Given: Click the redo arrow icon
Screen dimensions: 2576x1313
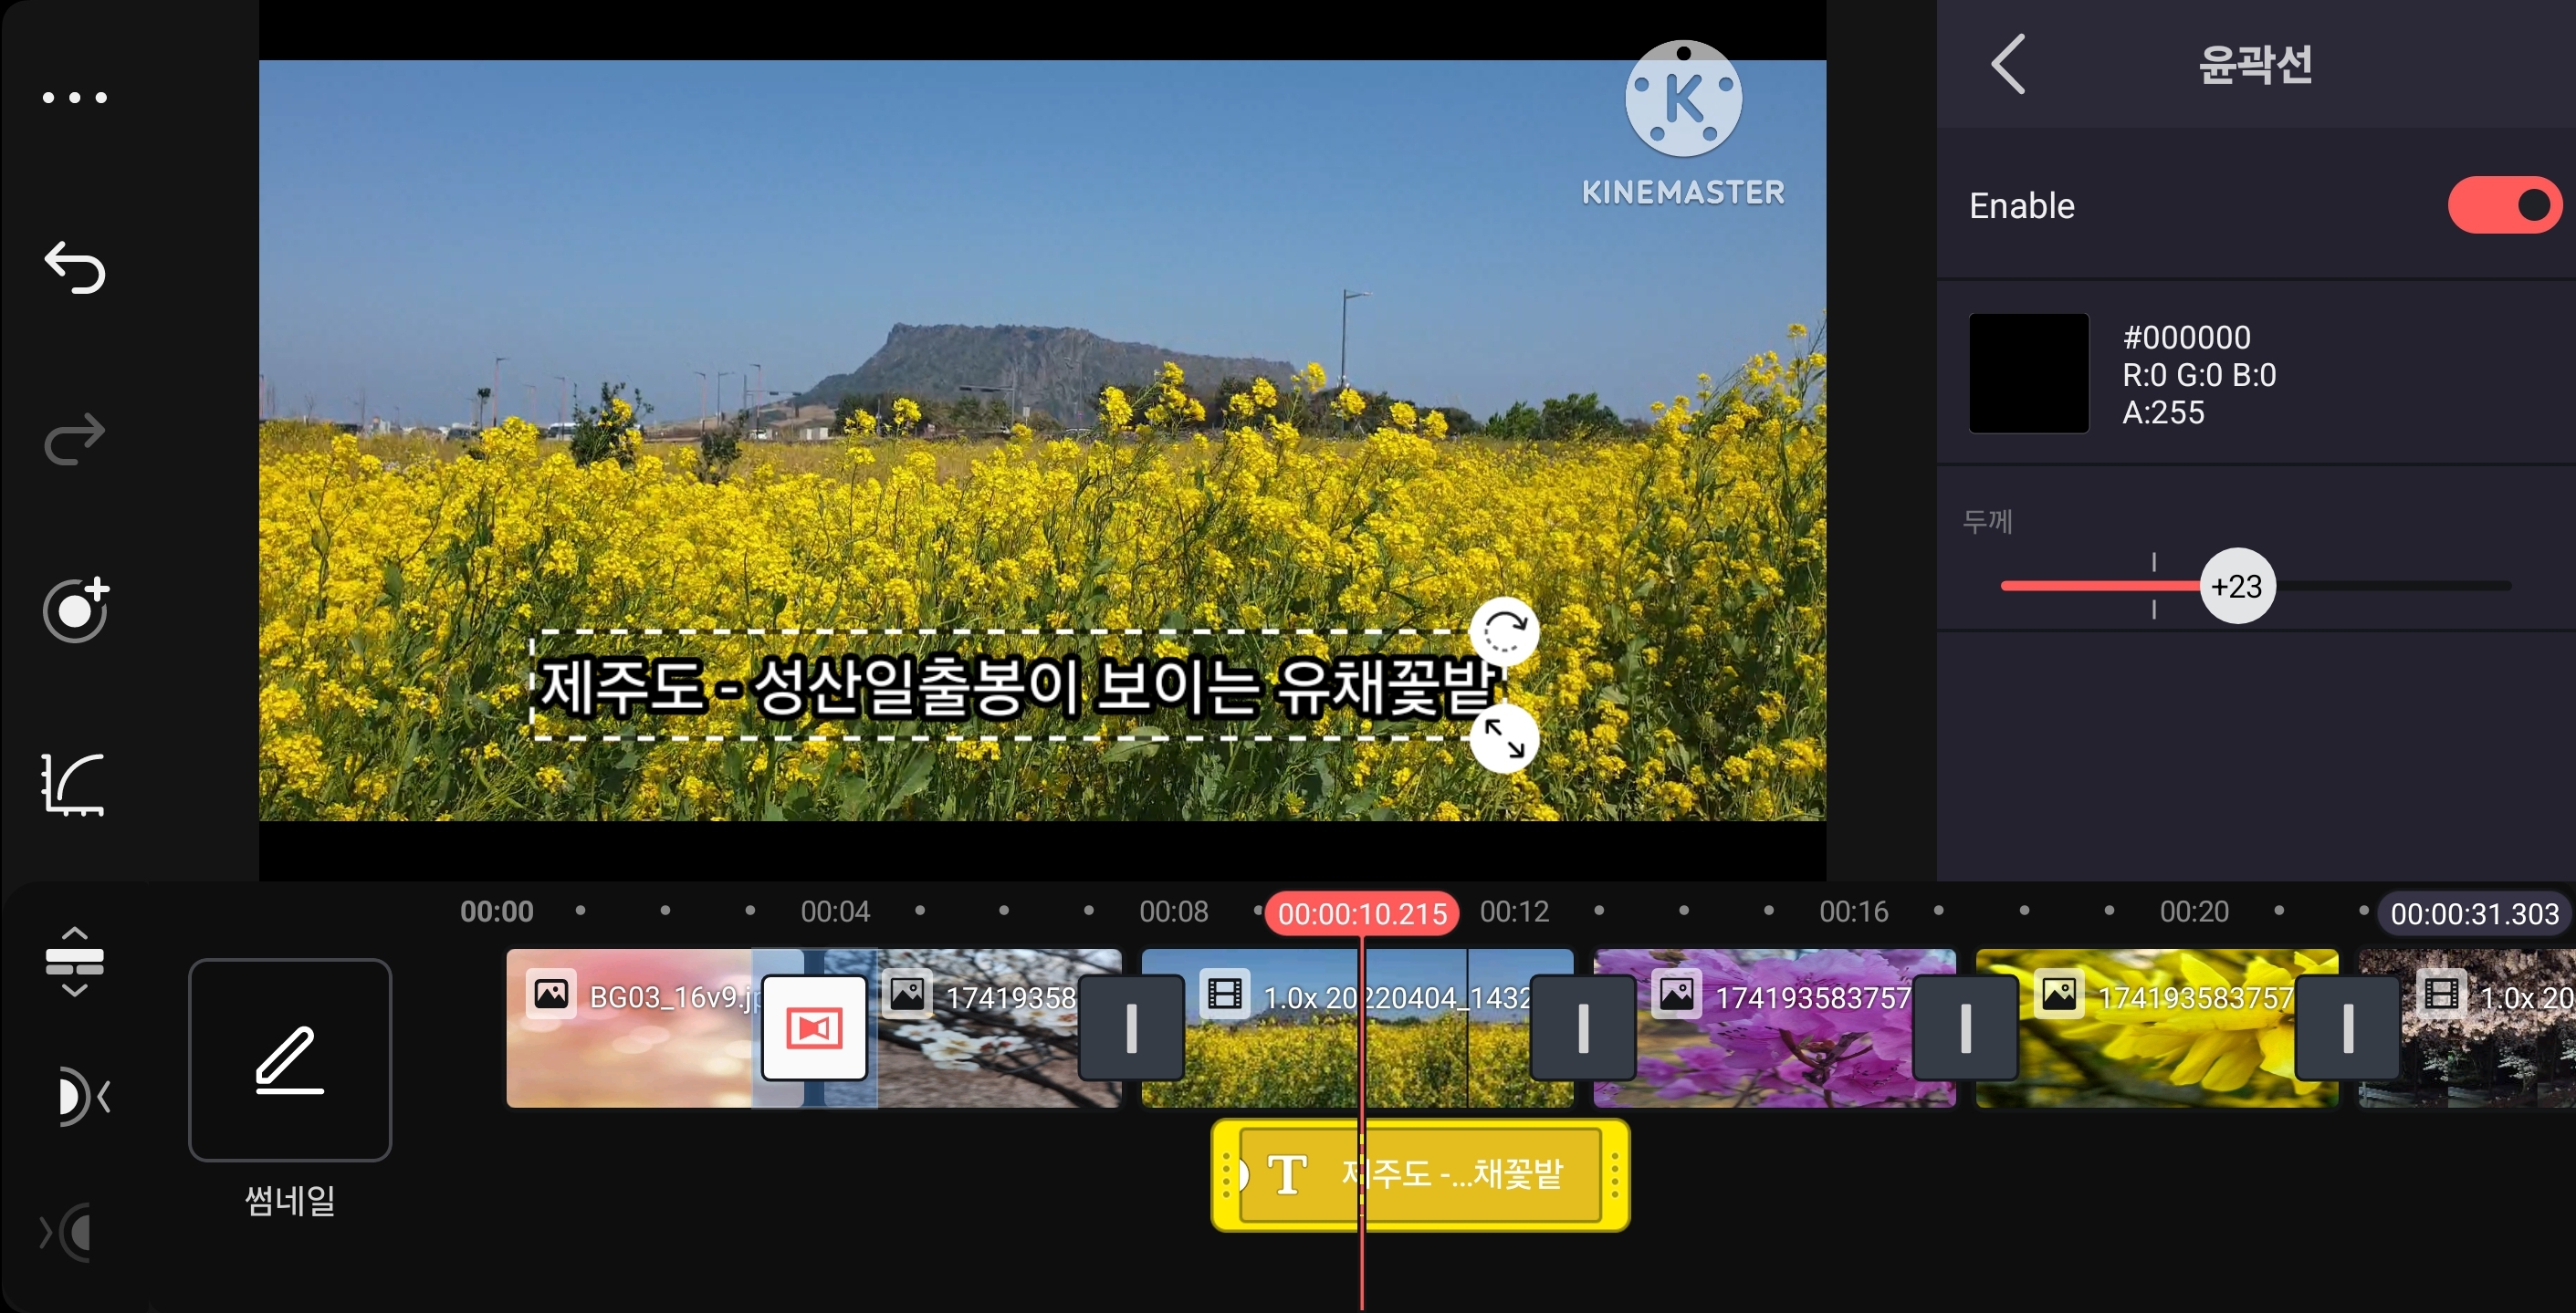Looking at the screenshot, I should 75,440.
